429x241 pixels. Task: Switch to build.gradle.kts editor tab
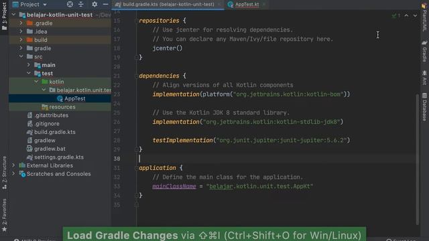coord(168,5)
